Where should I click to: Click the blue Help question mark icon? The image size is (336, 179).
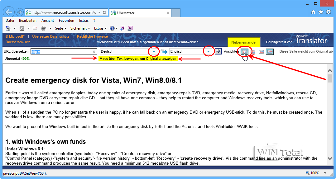[112, 28]
